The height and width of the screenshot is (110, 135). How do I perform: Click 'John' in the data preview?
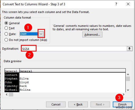click(8, 82)
